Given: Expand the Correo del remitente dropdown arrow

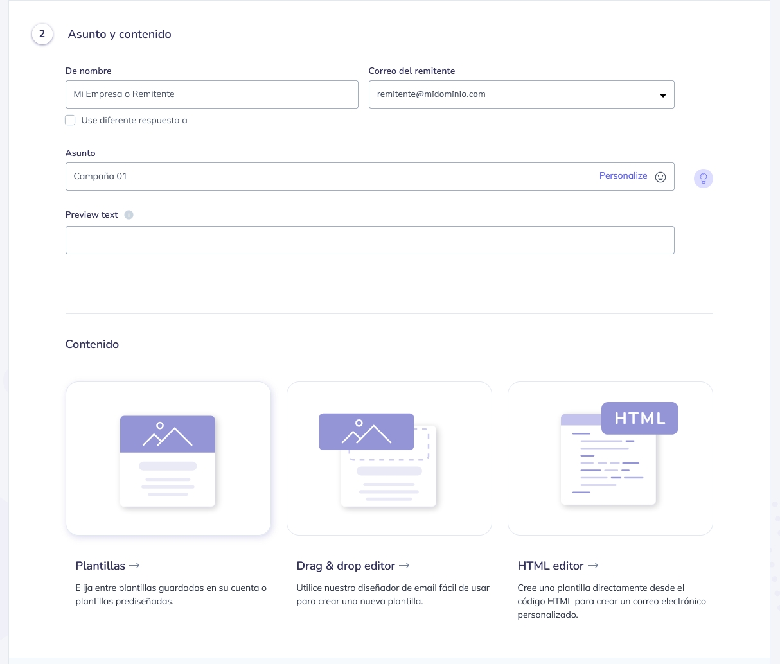Looking at the screenshot, I should pyautogui.click(x=662, y=96).
